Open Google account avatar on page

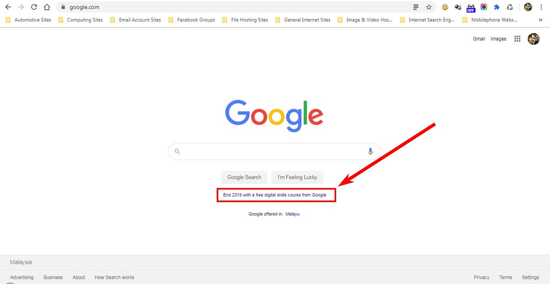coord(533,39)
